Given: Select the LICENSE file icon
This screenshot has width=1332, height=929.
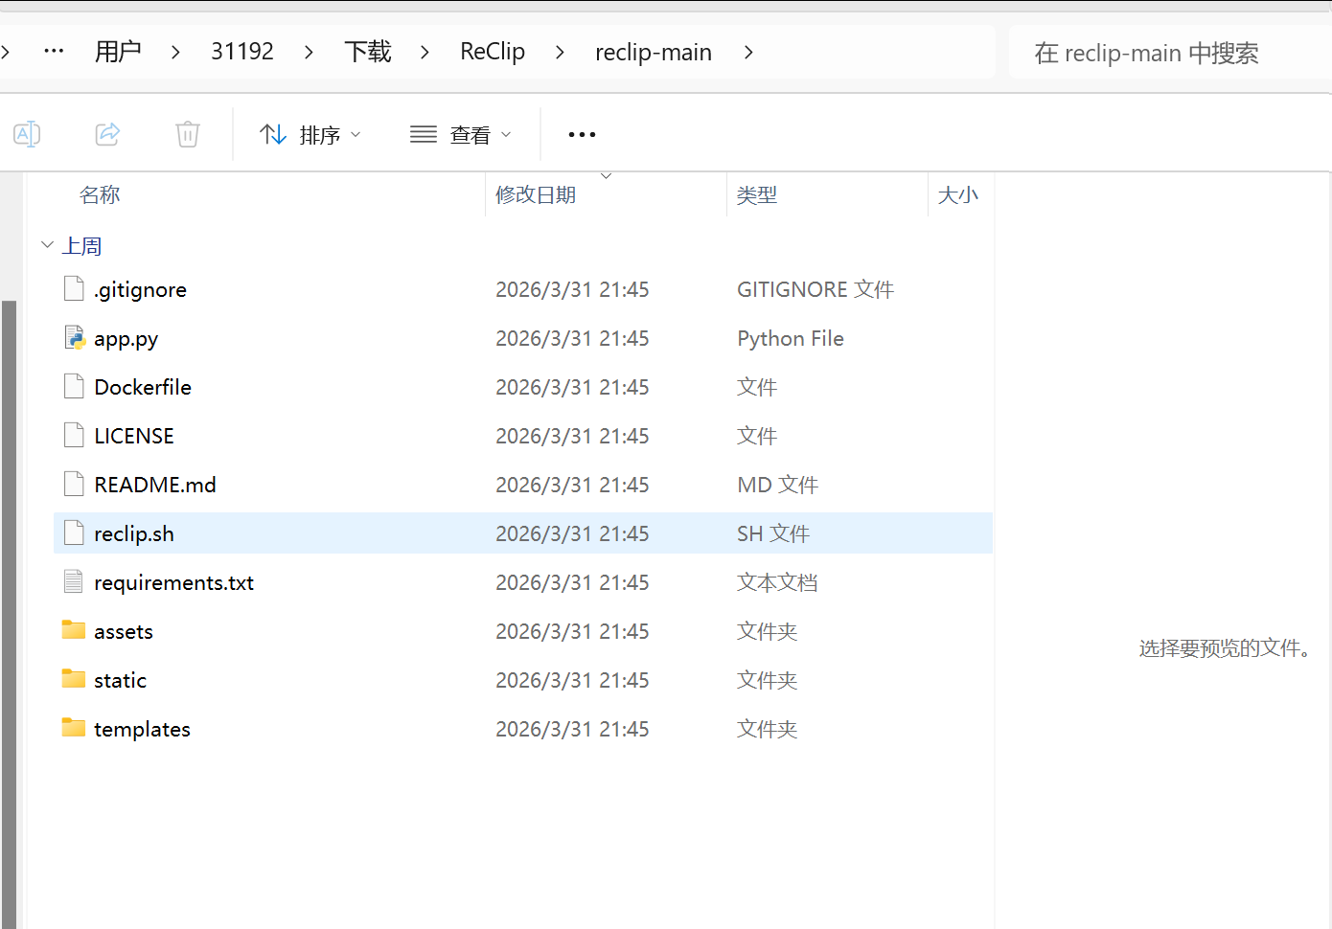Looking at the screenshot, I should [74, 435].
